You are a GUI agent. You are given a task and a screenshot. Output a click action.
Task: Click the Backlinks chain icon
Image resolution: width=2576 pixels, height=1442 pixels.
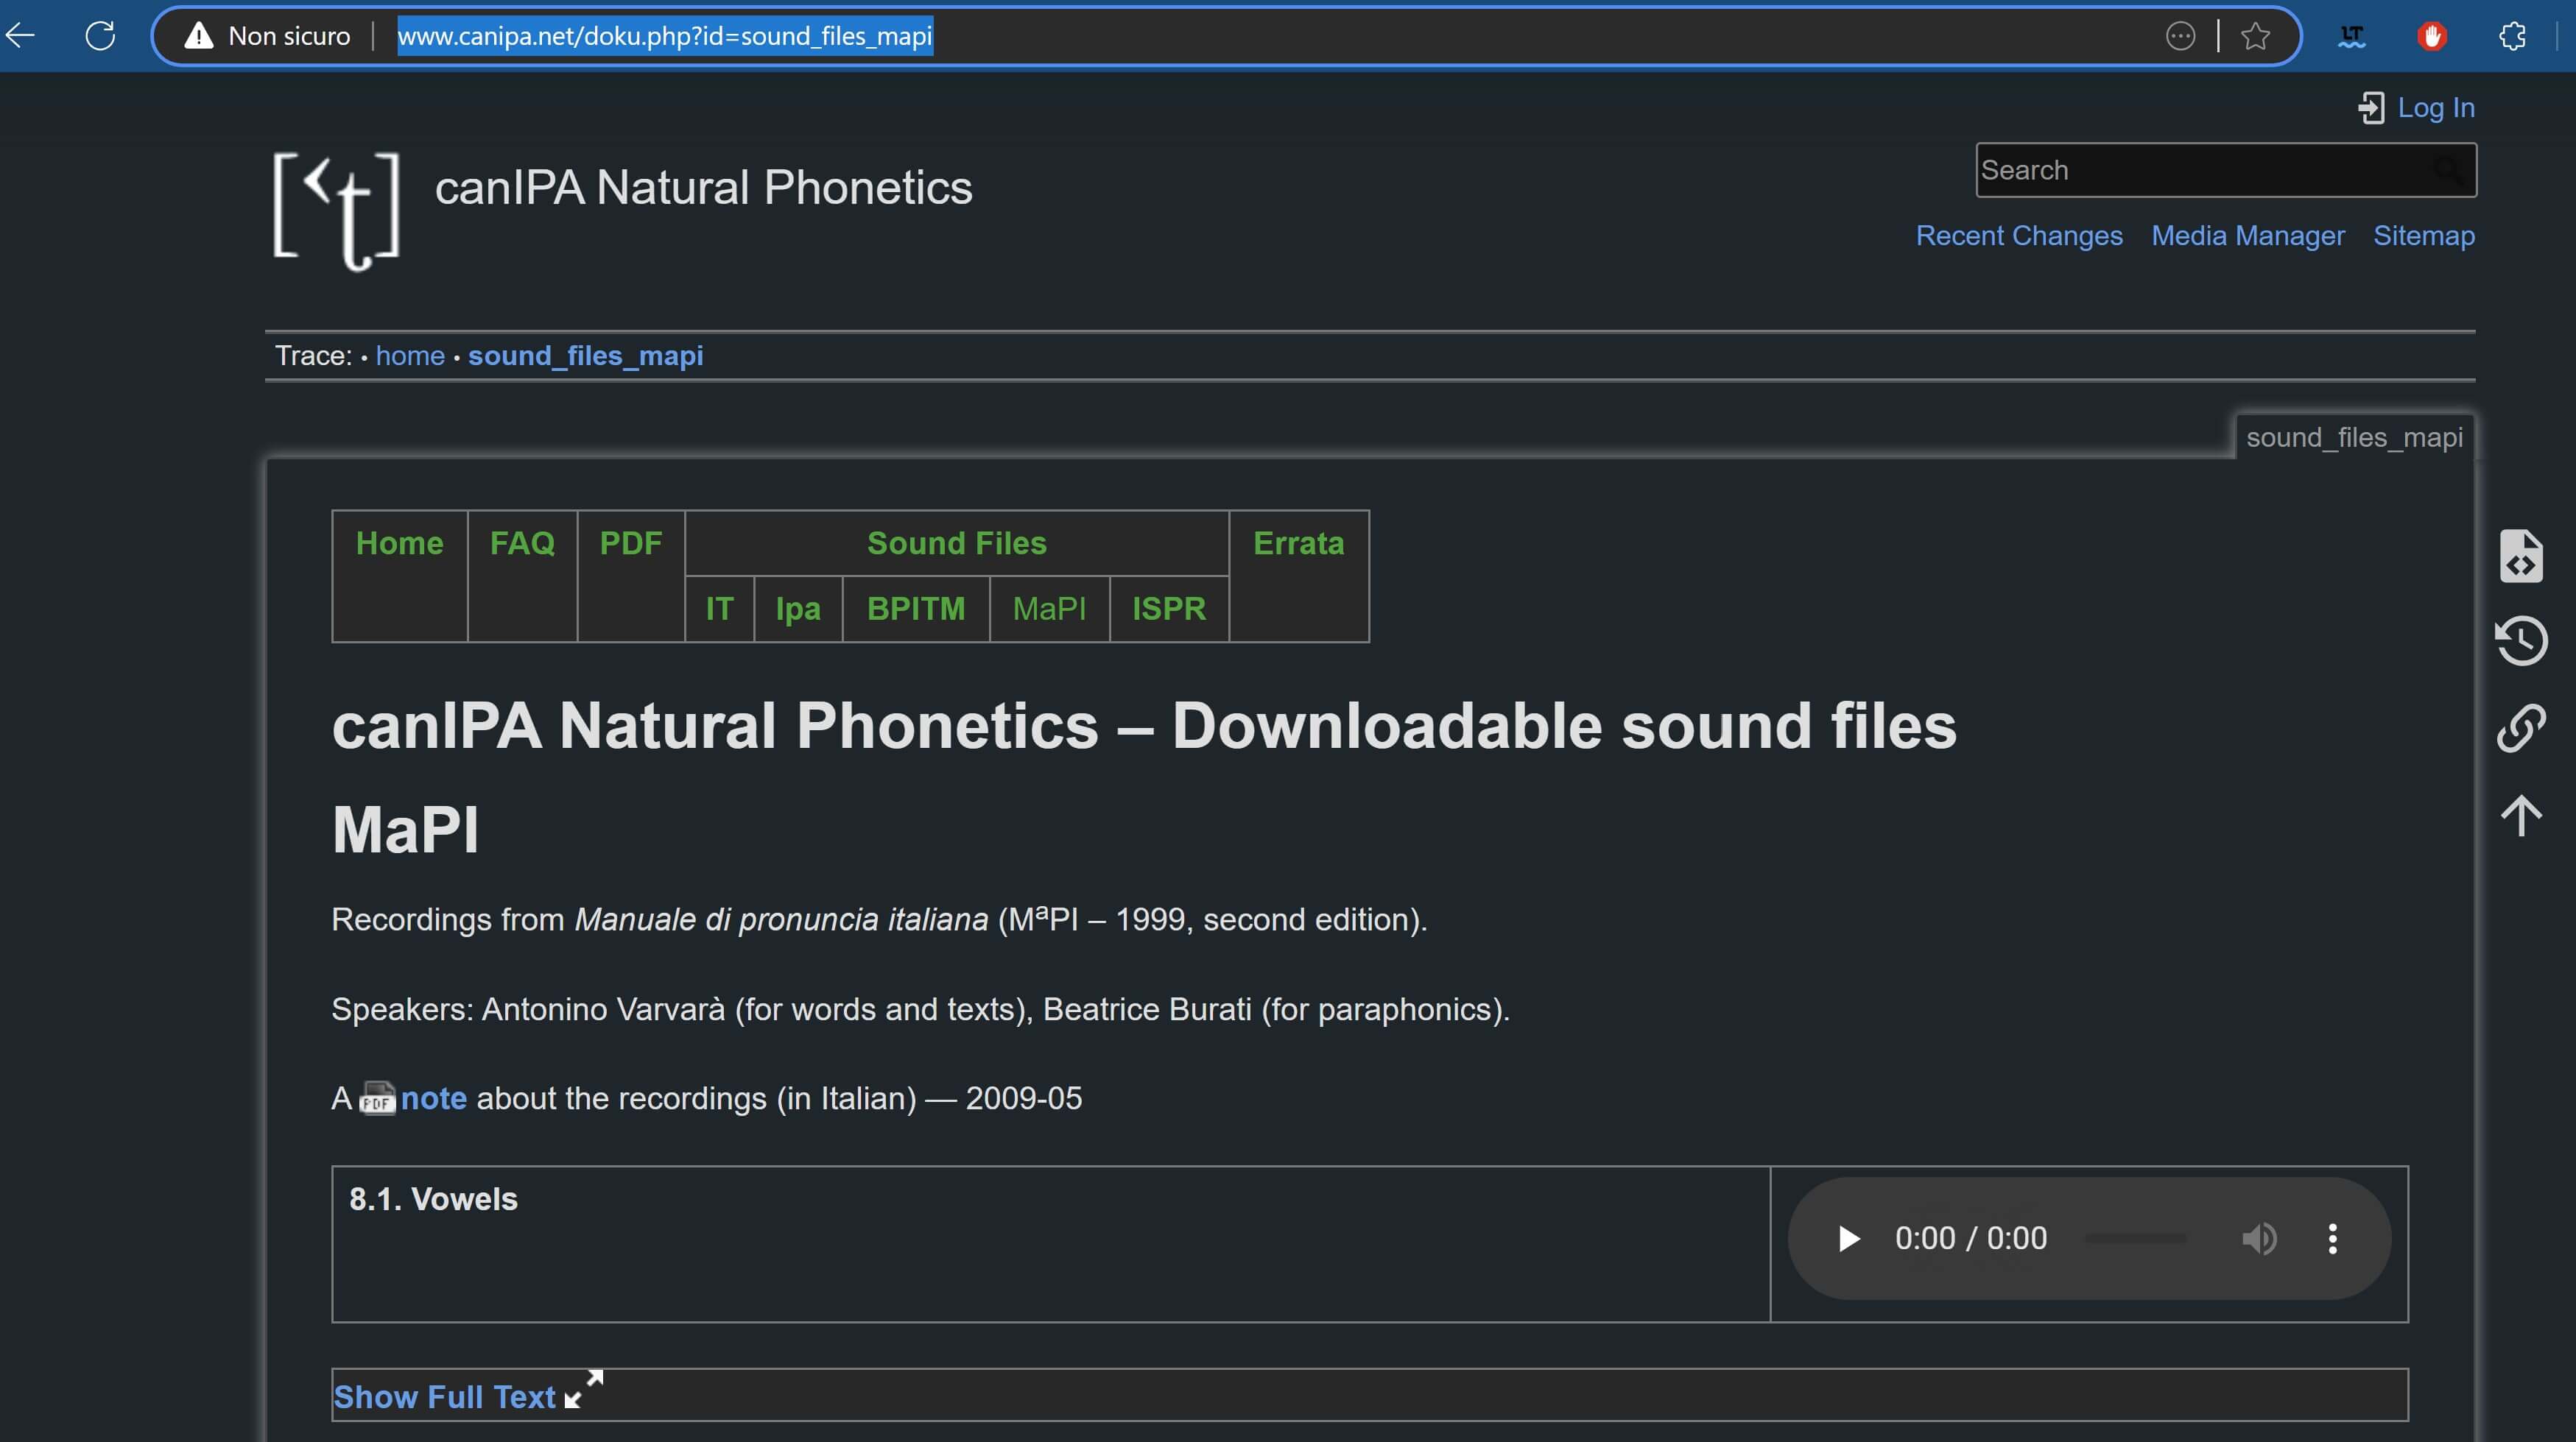(x=2521, y=727)
